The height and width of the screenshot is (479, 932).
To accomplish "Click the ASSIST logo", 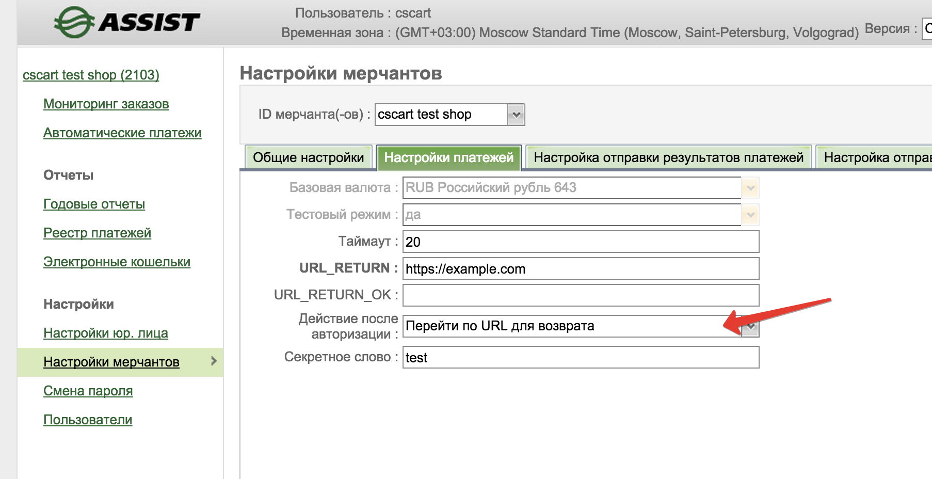I will tap(127, 22).
